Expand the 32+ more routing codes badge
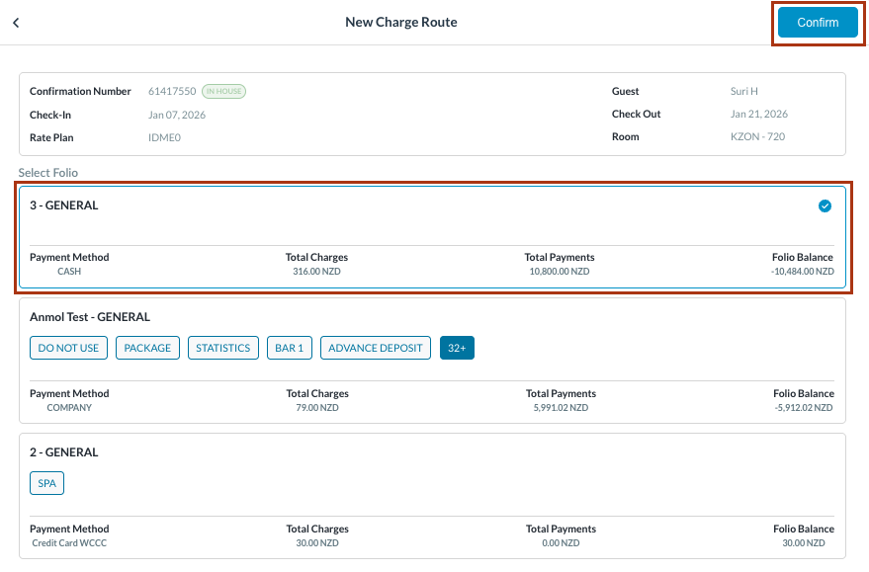The width and height of the screenshot is (869, 572). click(x=457, y=348)
